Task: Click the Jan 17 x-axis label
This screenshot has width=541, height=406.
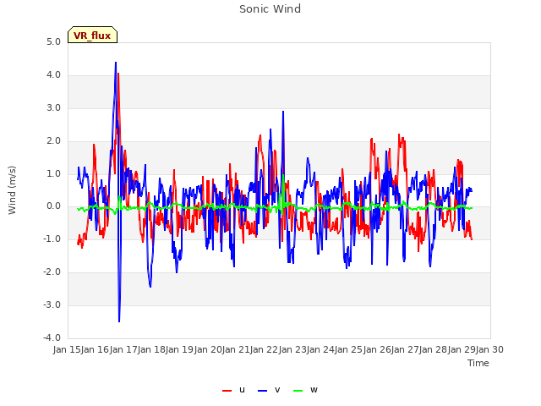Action: pos(123,349)
